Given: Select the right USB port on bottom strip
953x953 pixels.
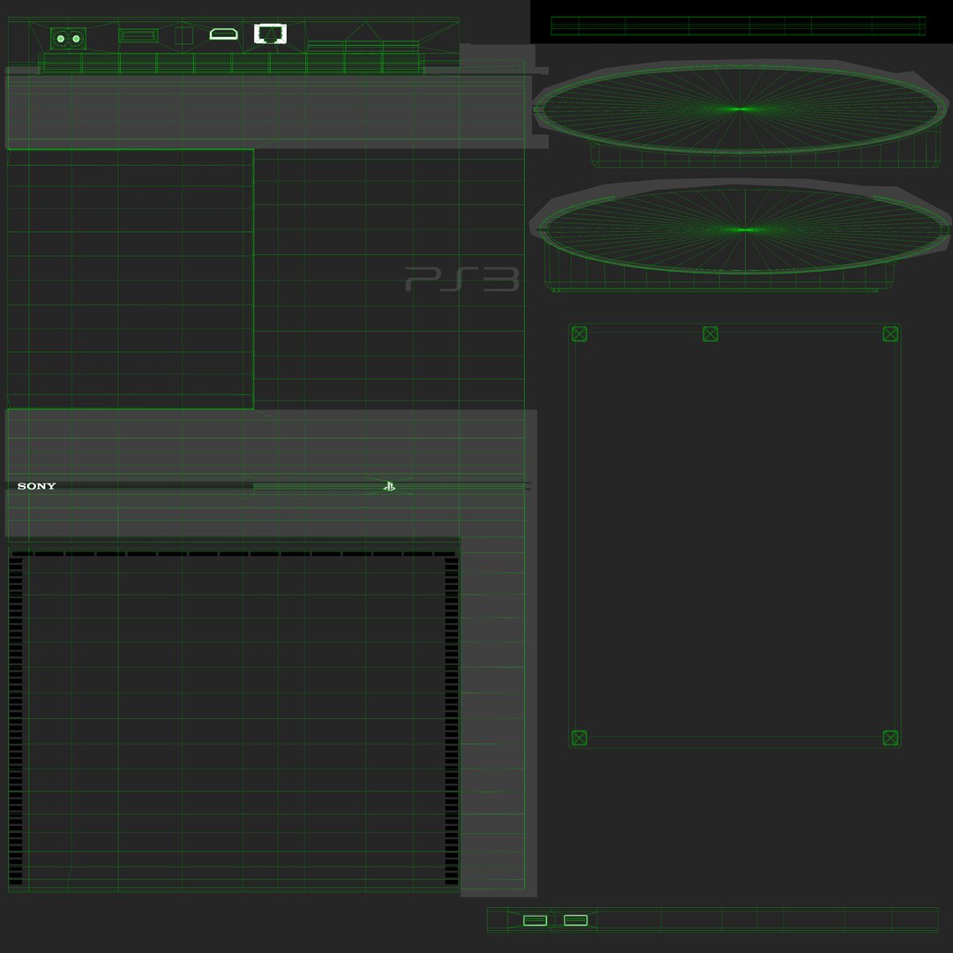Looking at the screenshot, I should click(x=575, y=920).
